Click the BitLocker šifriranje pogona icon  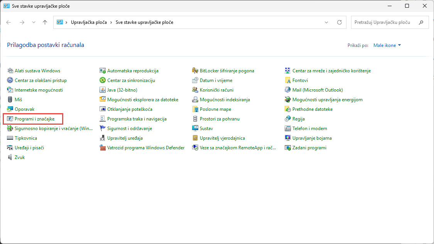pyautogui.click(x=195, y=71)
